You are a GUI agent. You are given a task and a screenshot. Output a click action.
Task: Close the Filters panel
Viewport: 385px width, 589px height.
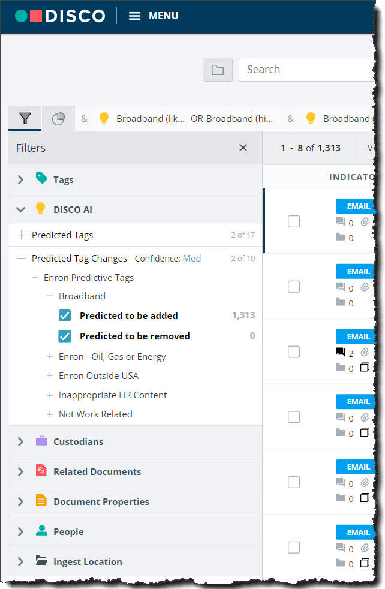(243, 148)
